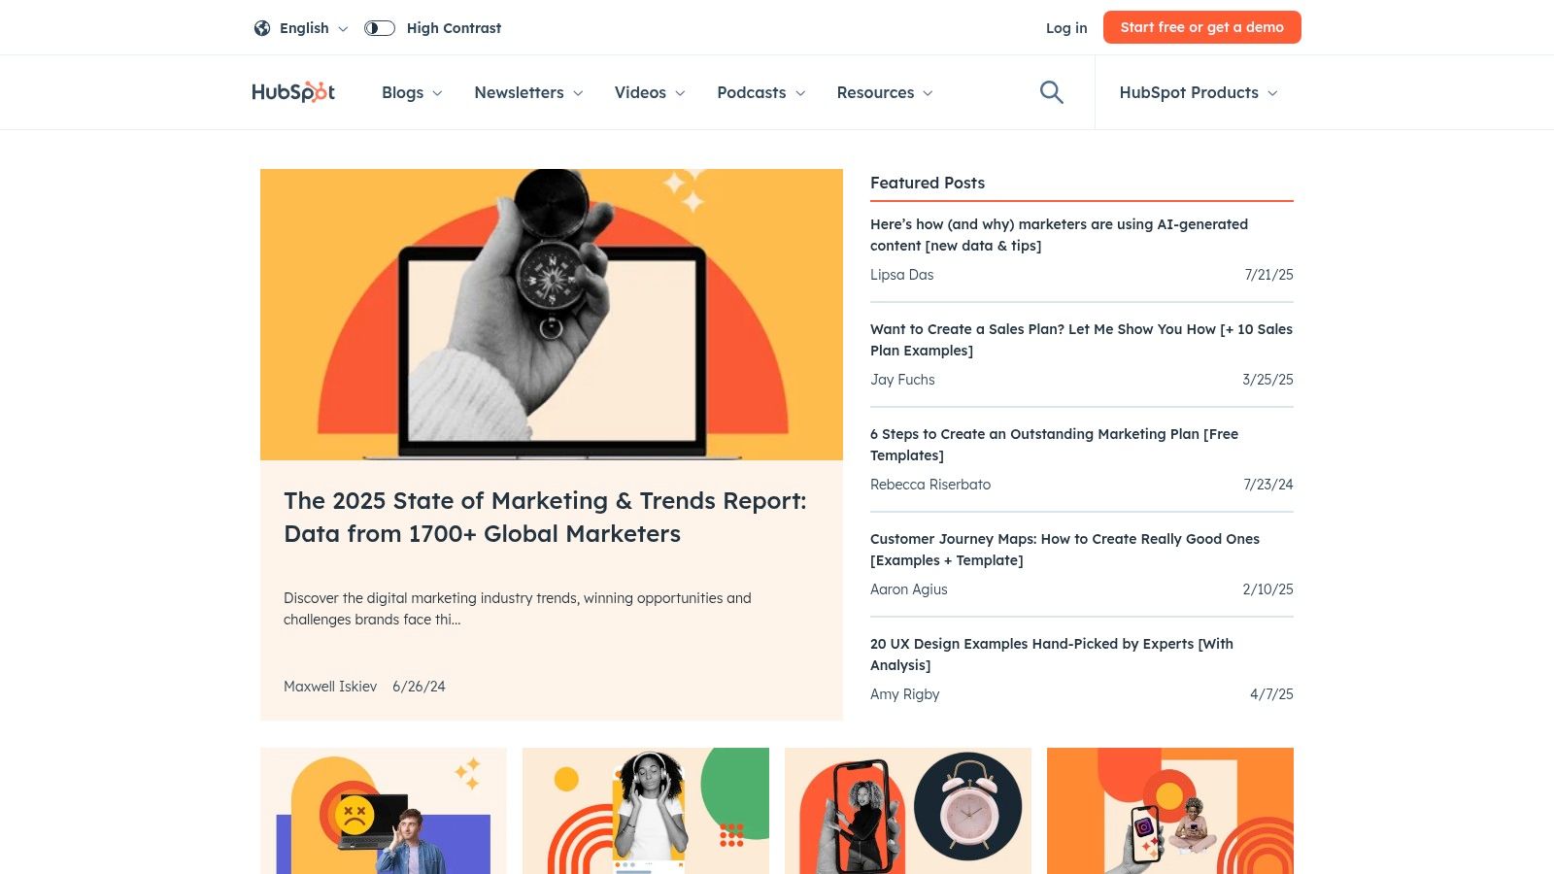This screenshot has width=1554, height=874.
Task: Toggle High Contrast mode
Action: point(379,28)
